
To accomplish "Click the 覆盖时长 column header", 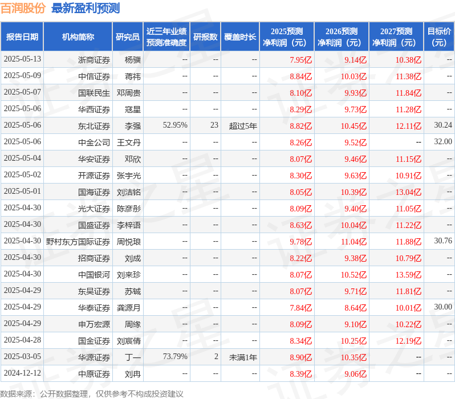I will tap(240, 37).
